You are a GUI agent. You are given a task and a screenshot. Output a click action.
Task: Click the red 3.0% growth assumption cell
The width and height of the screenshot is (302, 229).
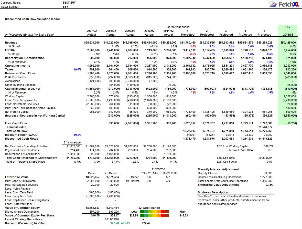(x=193, y=46)
